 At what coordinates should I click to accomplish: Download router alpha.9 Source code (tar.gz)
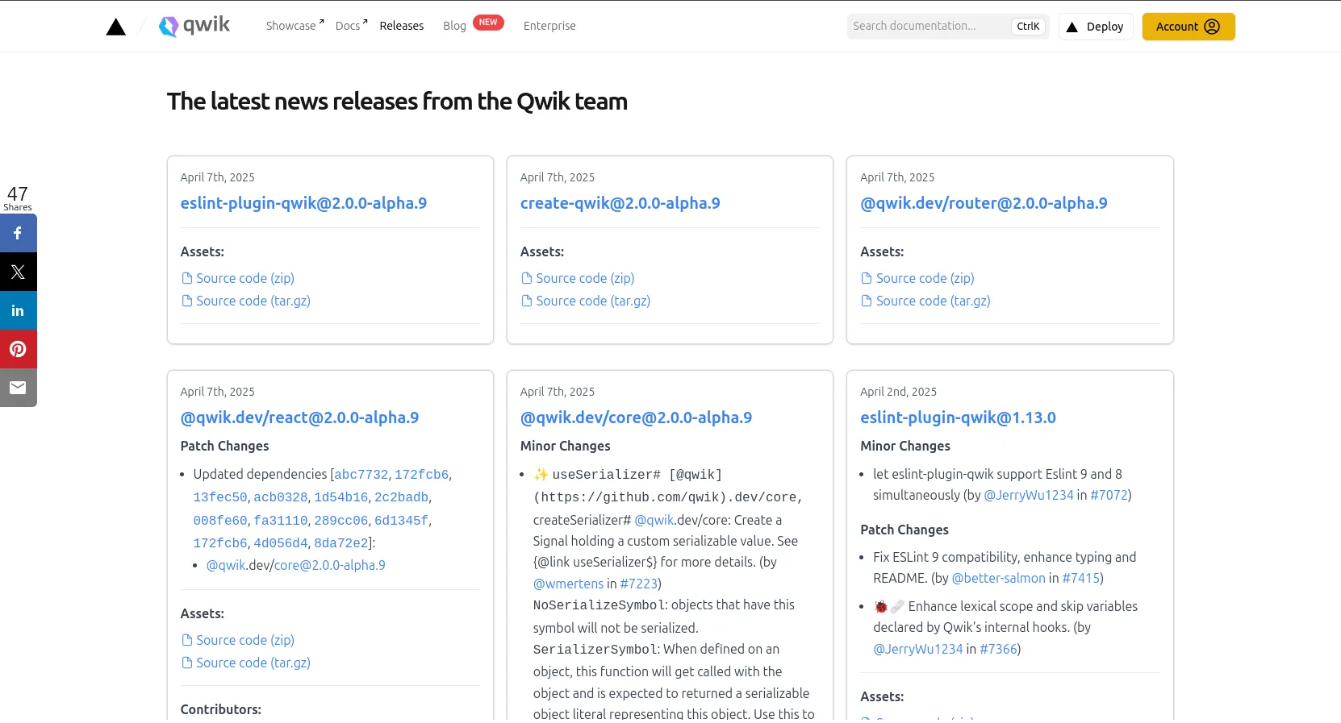pyautogui.click(x=933, y=301)
